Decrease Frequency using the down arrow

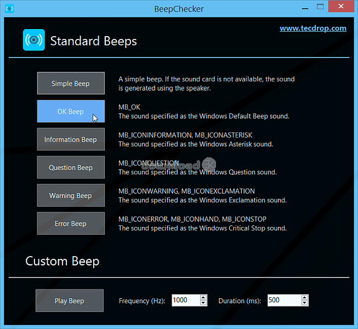click(x=203, y=303)
